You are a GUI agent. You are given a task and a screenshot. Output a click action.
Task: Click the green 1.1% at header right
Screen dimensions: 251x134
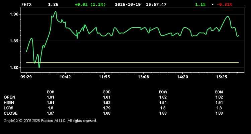[x=200, y=4]
